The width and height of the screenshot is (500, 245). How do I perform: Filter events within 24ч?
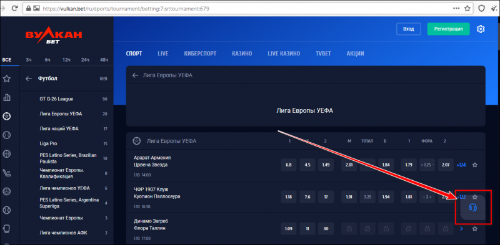(x=85, y=60)
